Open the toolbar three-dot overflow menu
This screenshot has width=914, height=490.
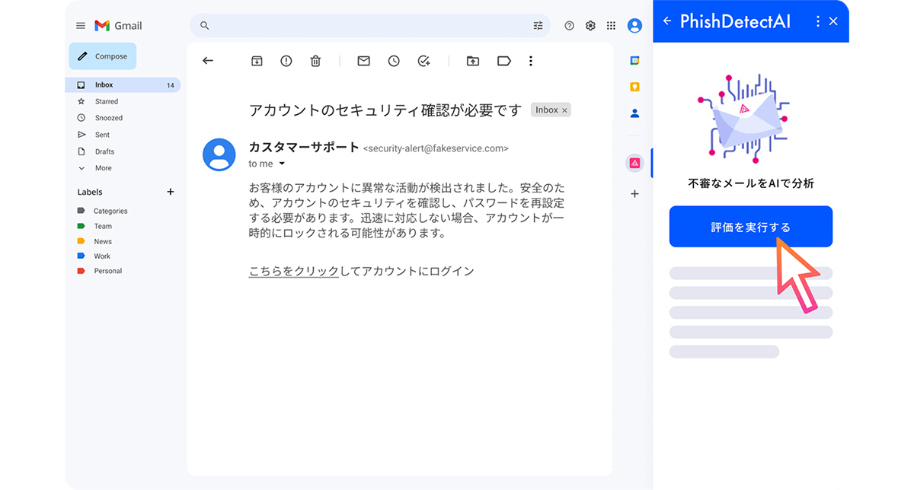[531, 61]
